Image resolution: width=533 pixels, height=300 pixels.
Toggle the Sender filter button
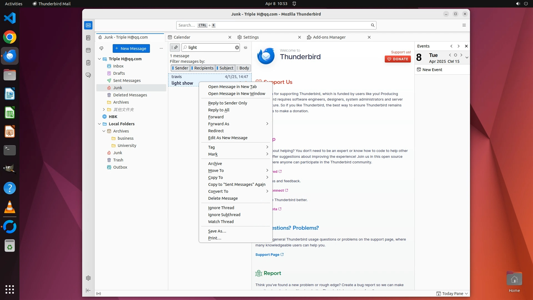180,68
